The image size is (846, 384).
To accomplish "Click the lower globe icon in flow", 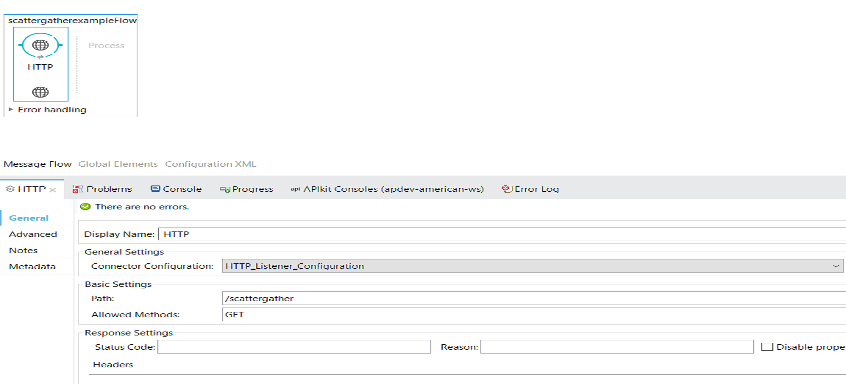I will tap(40, 92).
